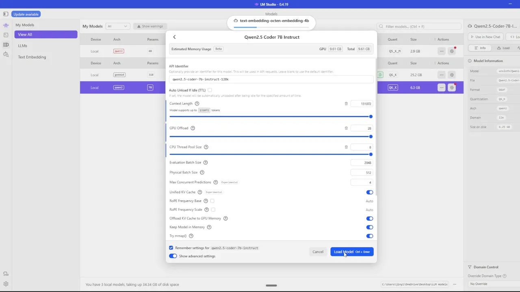Viewport: 520px width, 292px height.
Task: Select the Text Embedding category
Action: [46, 57]
